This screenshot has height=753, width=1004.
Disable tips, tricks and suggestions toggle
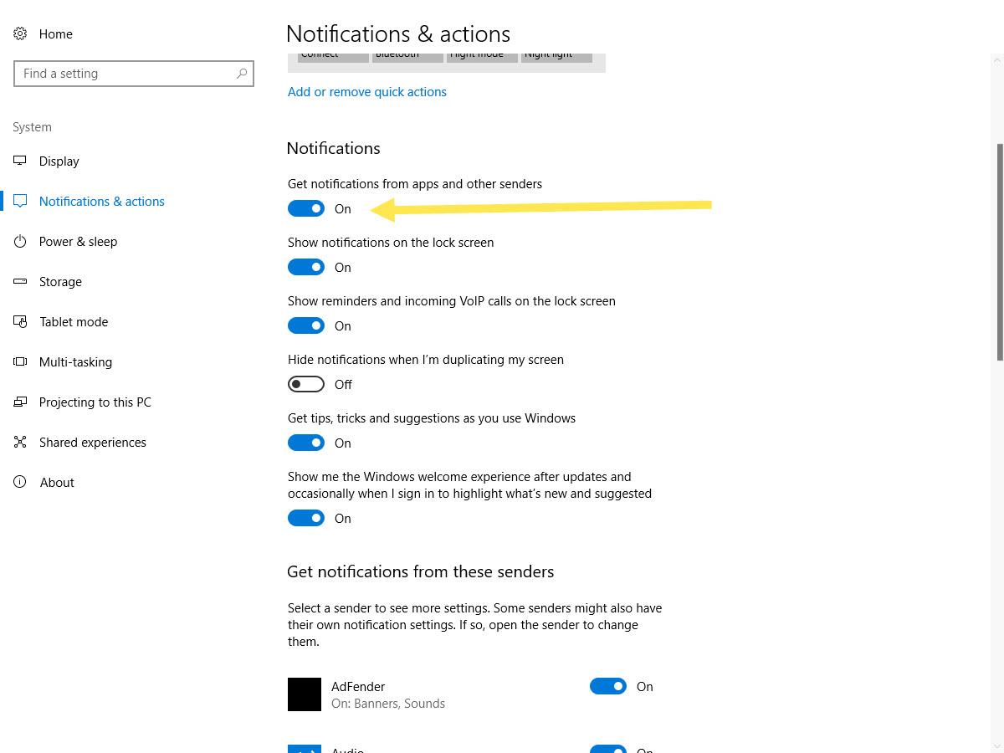pos(306,443)
